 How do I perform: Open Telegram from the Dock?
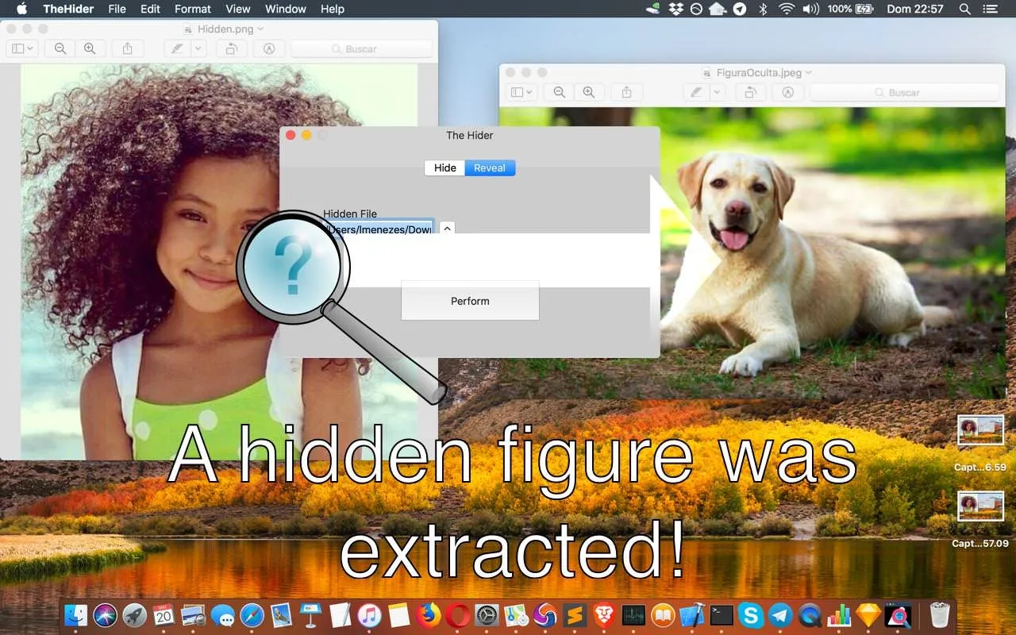(x=781, y=614)
